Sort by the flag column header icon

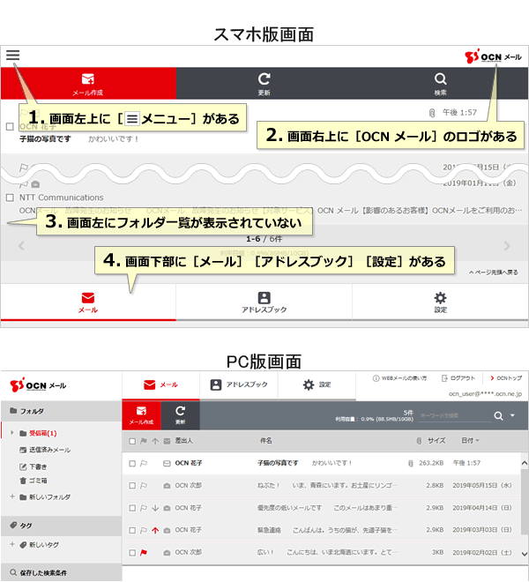[x=144, y=441]
